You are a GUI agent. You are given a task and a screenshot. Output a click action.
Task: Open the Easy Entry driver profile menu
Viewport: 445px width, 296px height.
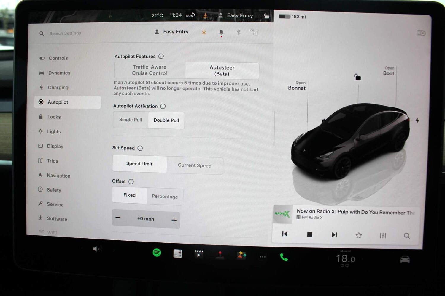[172, 32]
